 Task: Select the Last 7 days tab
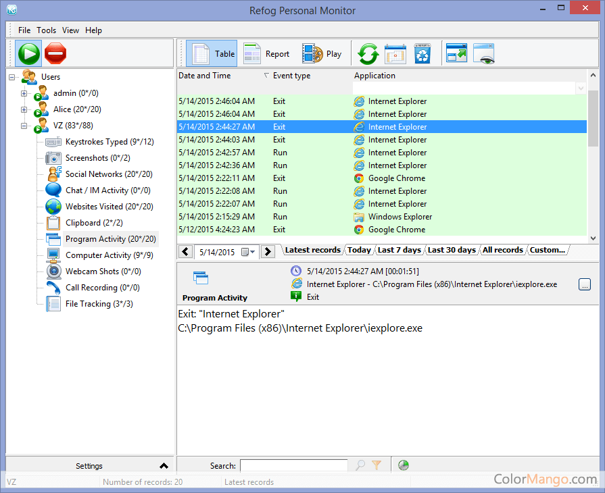pos(399,250)
